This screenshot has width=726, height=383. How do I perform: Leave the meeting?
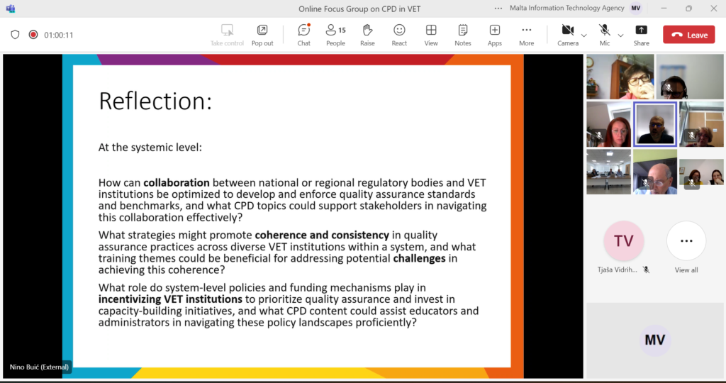tap(688, 35)
